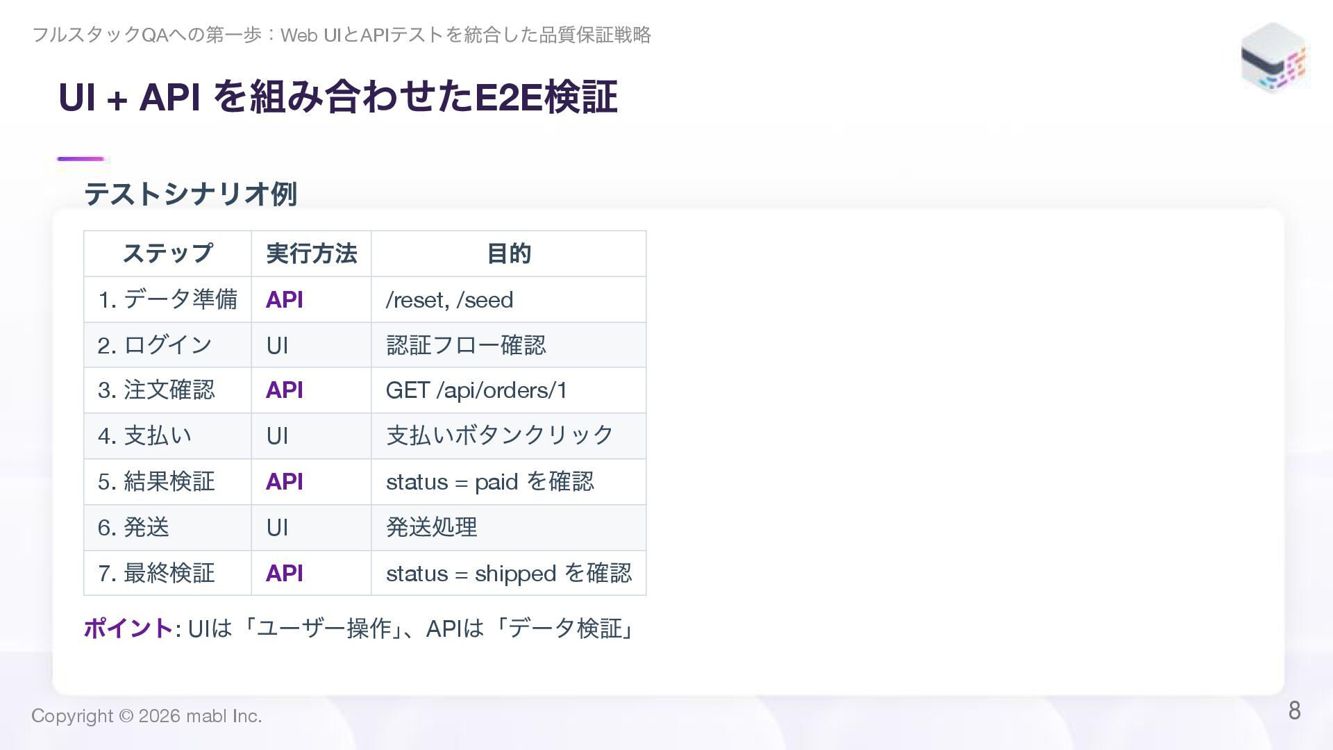
Task: Click the purple API label in the データ準備 row
Action: [x=284, y=299]
